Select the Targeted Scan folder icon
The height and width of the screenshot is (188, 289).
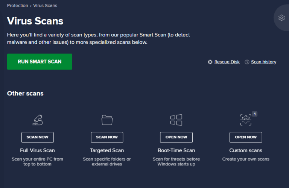107,120
